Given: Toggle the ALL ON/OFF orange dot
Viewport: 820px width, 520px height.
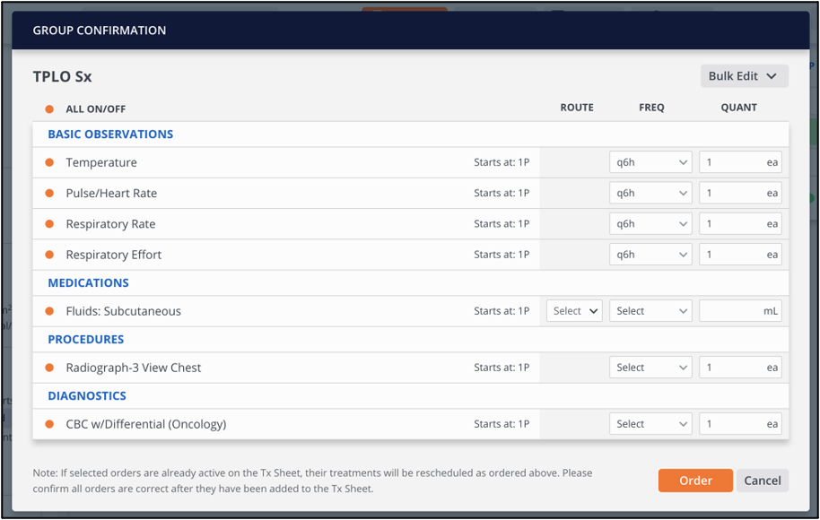Looking at the screenshot, I should [x=49, y=109].
